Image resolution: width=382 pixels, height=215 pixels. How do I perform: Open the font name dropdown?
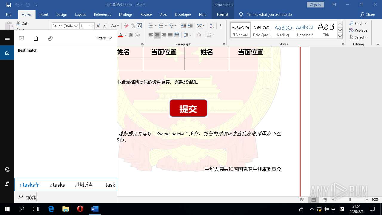coord(76,26)
